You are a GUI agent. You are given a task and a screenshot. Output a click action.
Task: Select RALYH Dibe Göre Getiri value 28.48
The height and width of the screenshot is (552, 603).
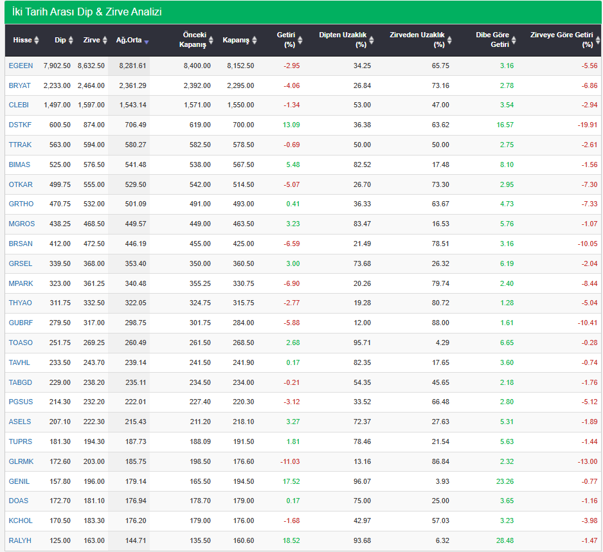click(x=505, y=540)
